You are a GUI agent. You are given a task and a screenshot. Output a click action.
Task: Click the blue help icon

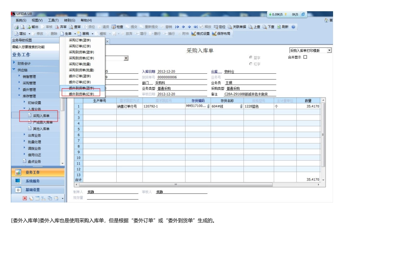point(293,27)
